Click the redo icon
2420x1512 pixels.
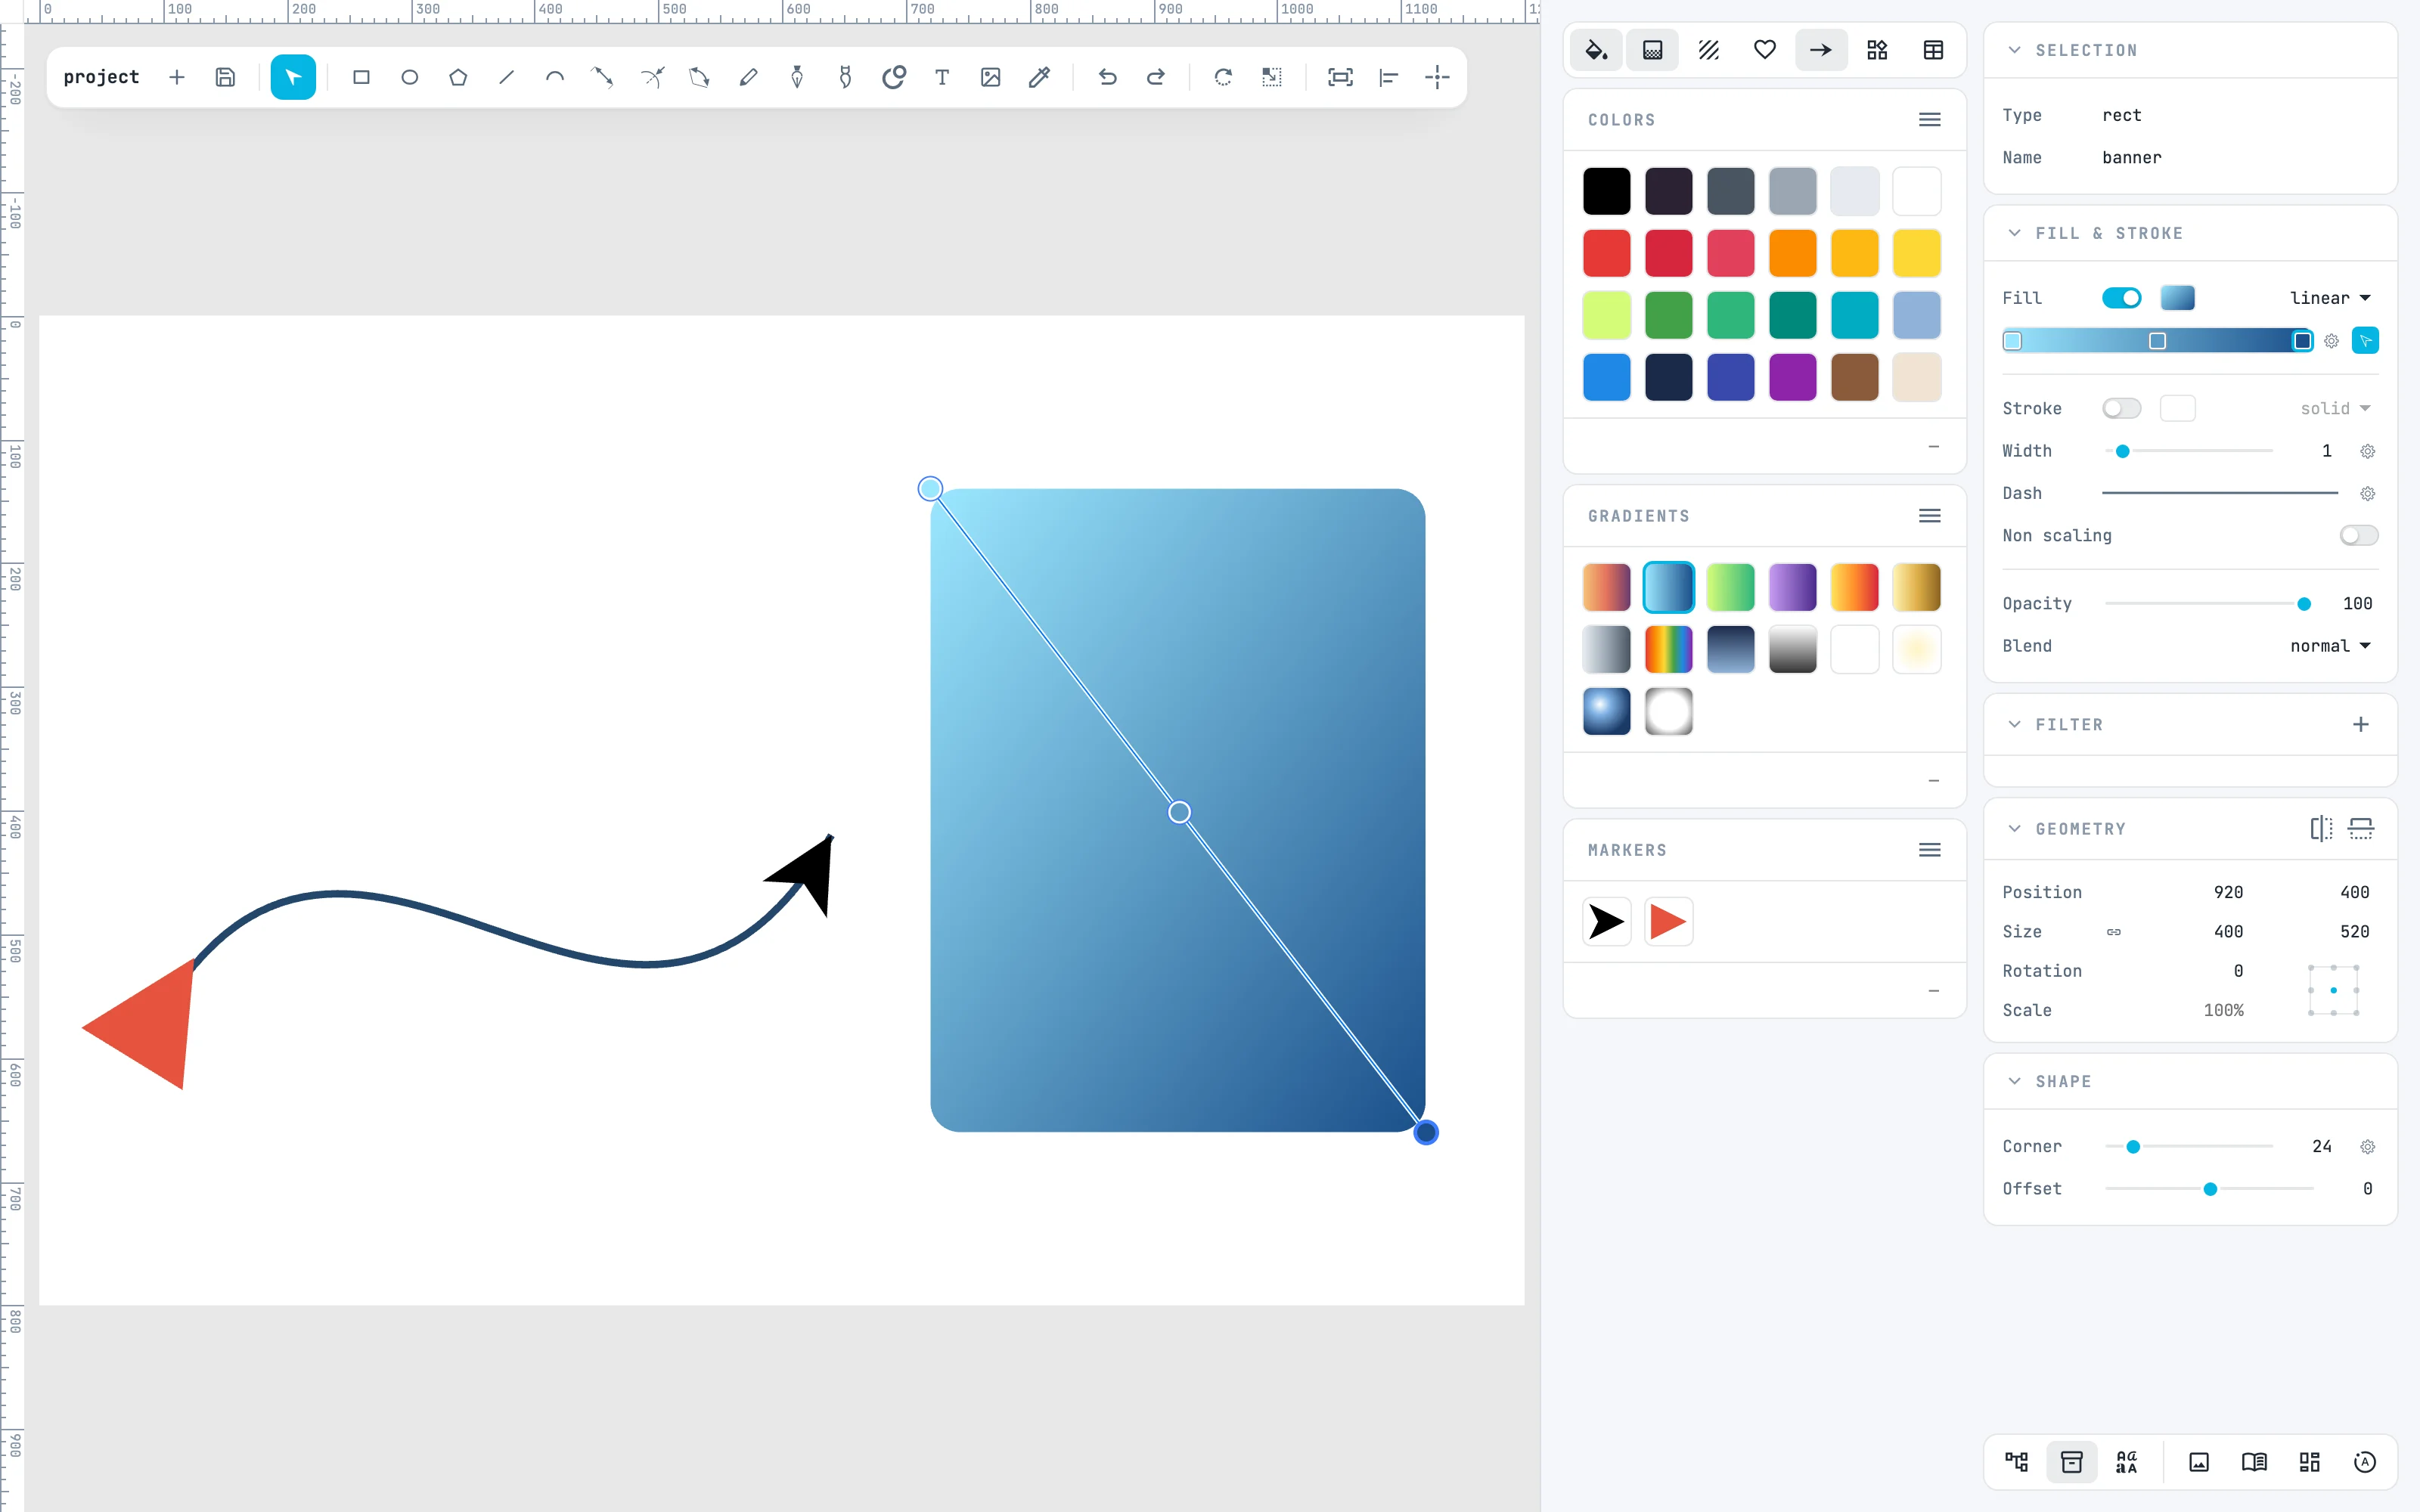(x=1155, y=77)
